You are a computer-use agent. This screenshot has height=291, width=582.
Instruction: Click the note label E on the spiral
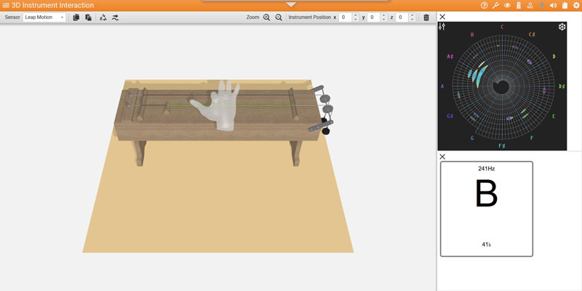pos(554,116)
